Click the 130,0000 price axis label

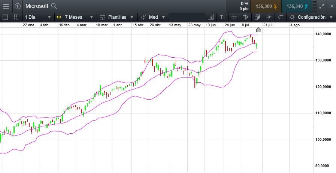pyautogui.click(x=323, y=60)
